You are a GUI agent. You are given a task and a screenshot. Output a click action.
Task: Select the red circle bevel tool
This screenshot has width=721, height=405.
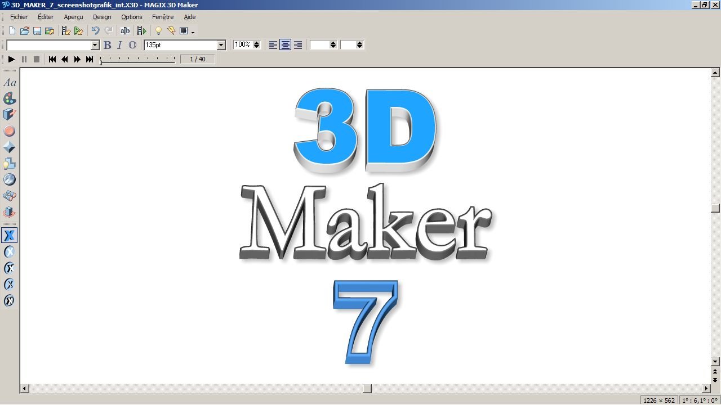click(10, 131)
